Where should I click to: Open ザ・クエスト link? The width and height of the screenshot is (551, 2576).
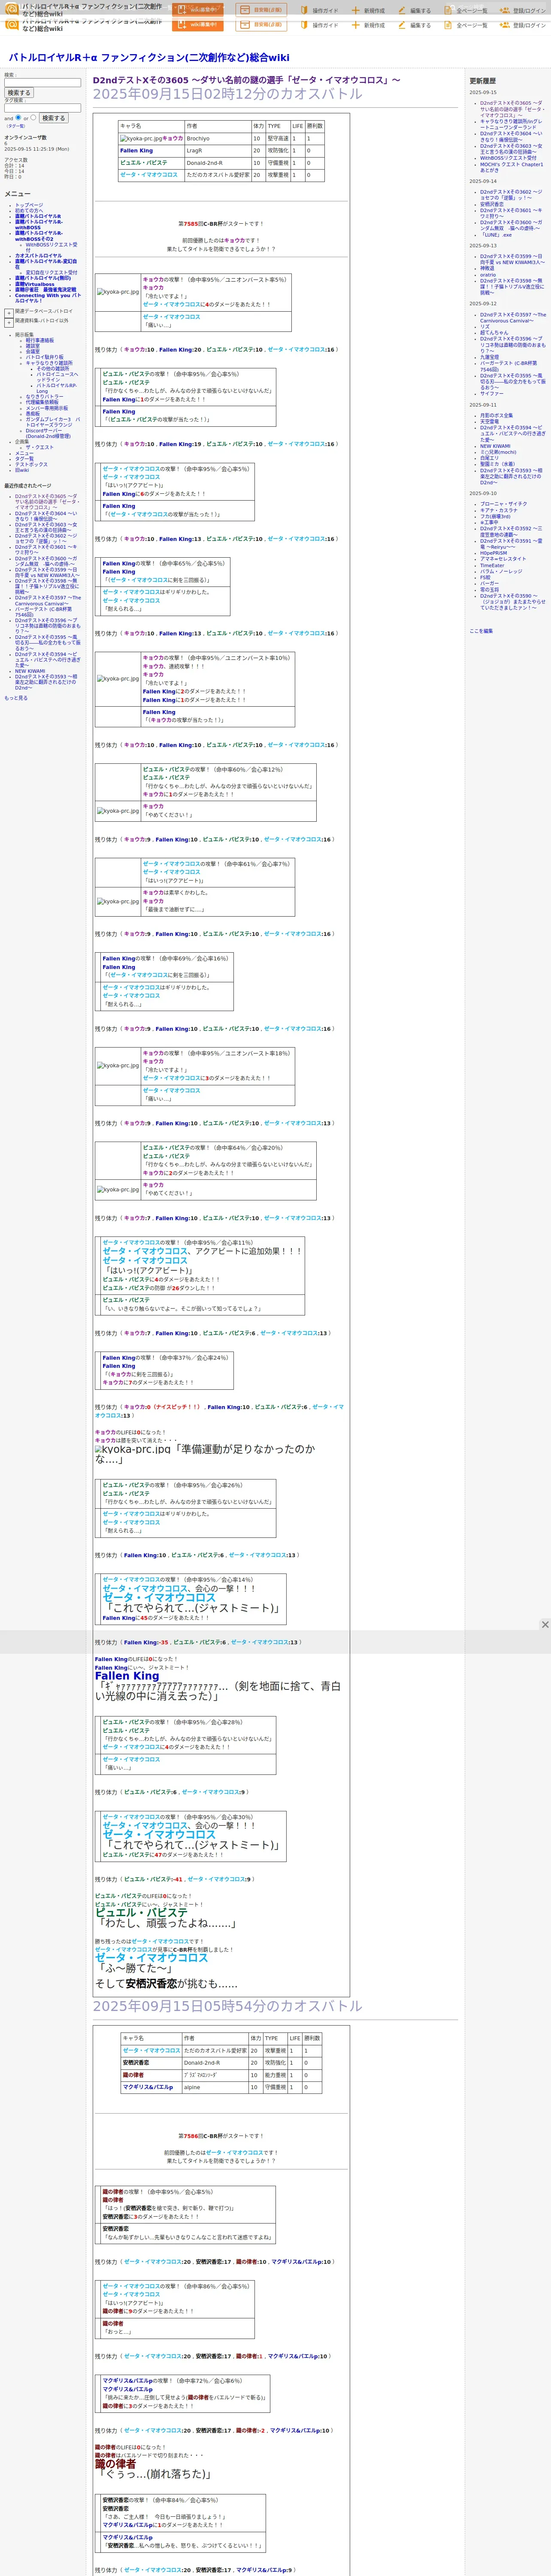click(x=40, y=448)
